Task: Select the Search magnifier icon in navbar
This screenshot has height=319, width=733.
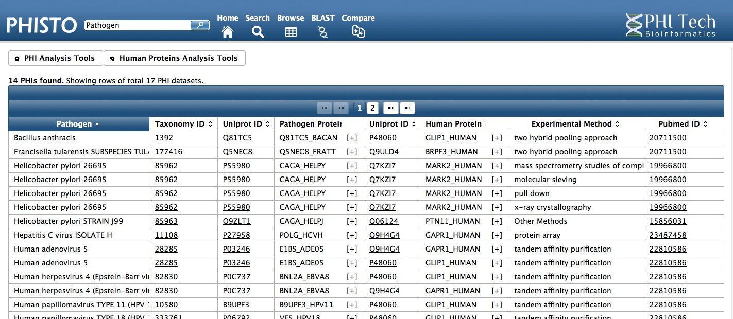Action: tap(257, 31)
